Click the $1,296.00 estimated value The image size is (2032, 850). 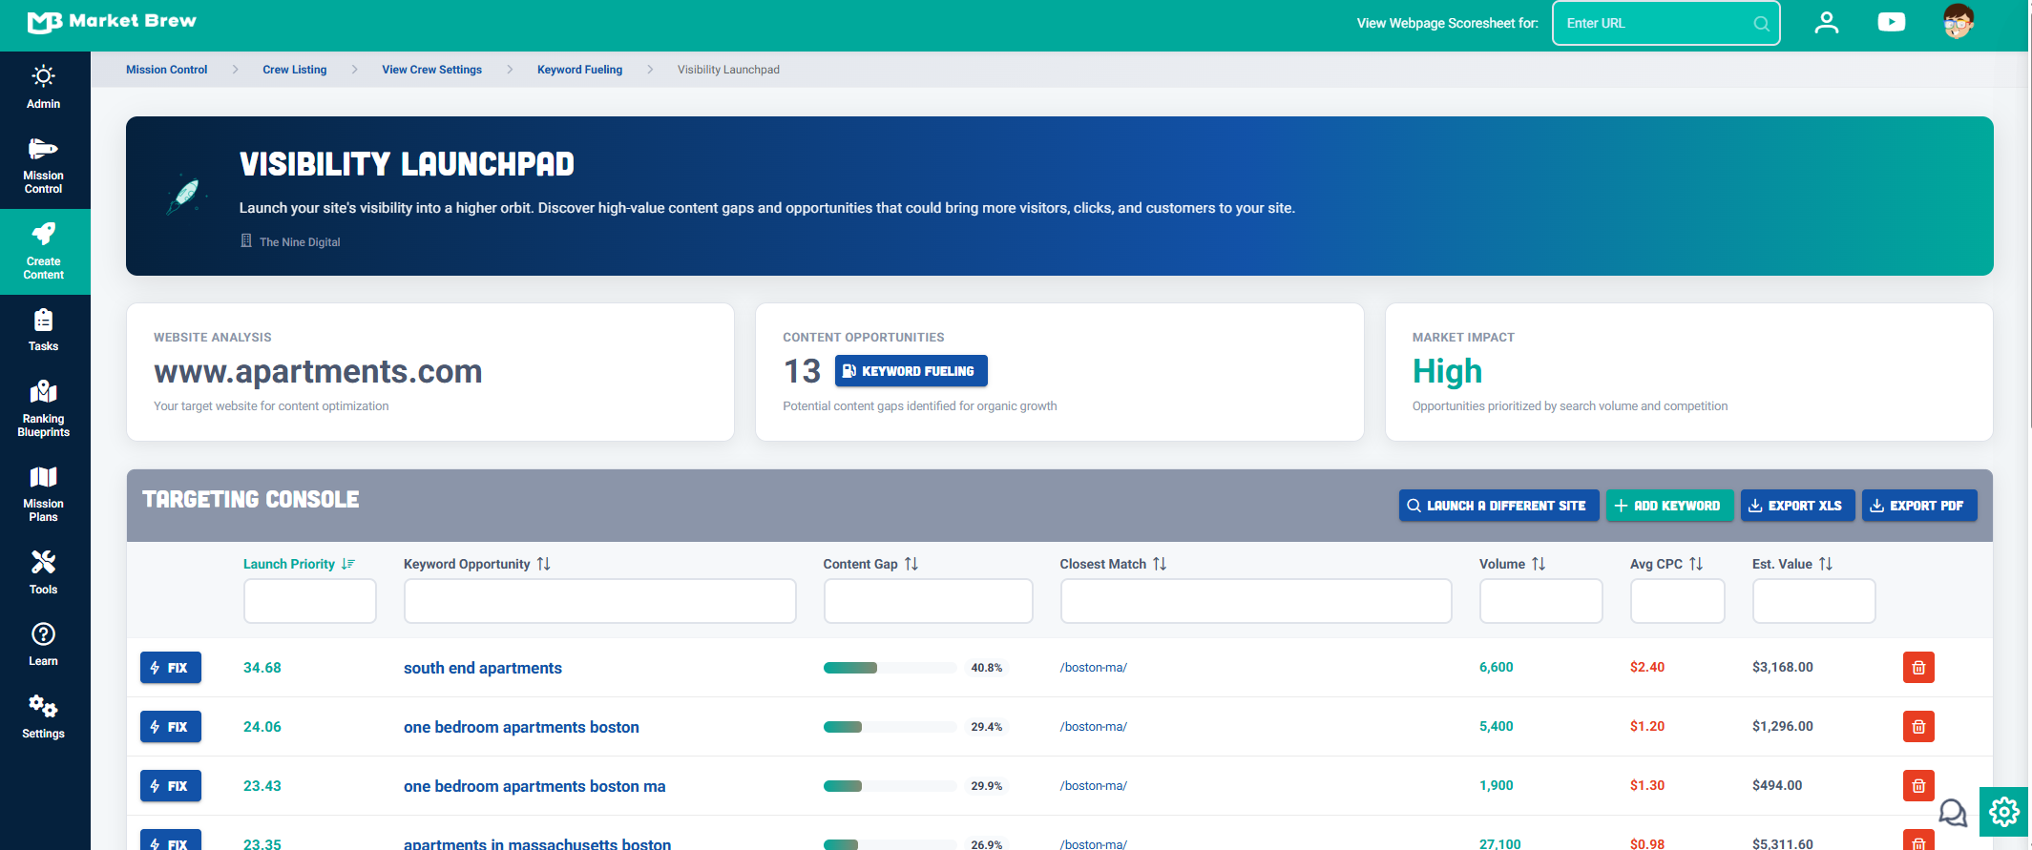pyautogui.click(x=1783, y=726)
